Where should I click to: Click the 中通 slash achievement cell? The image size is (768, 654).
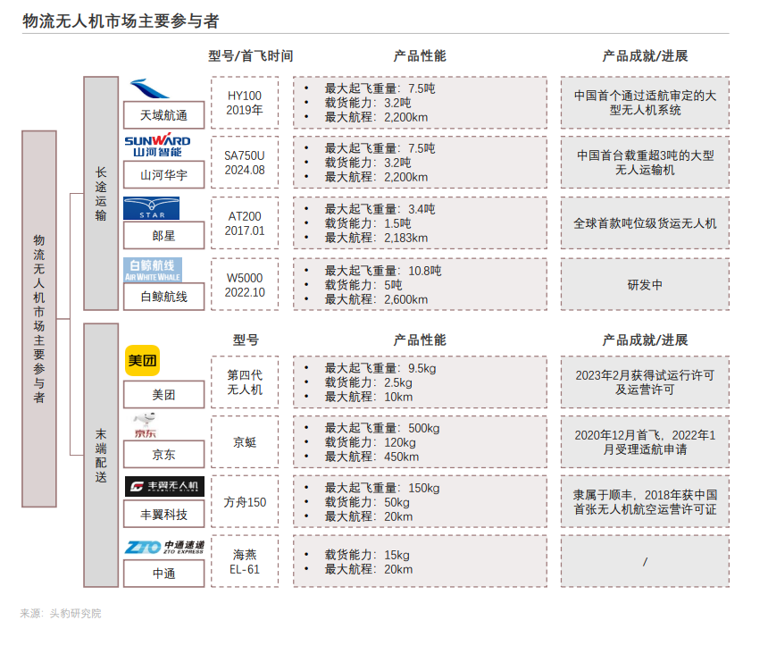click(645, 562)
